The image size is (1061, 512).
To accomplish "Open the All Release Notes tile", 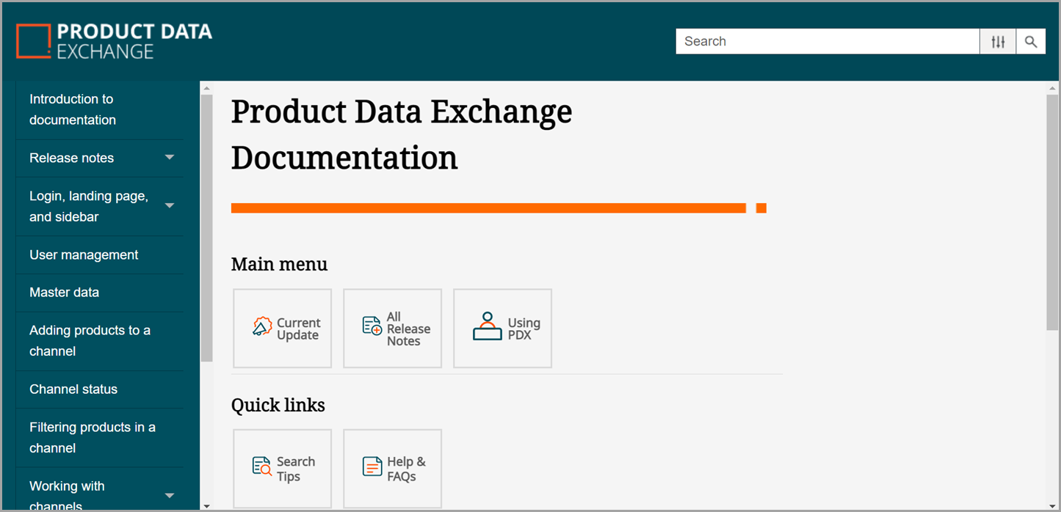I will point(393,329).
